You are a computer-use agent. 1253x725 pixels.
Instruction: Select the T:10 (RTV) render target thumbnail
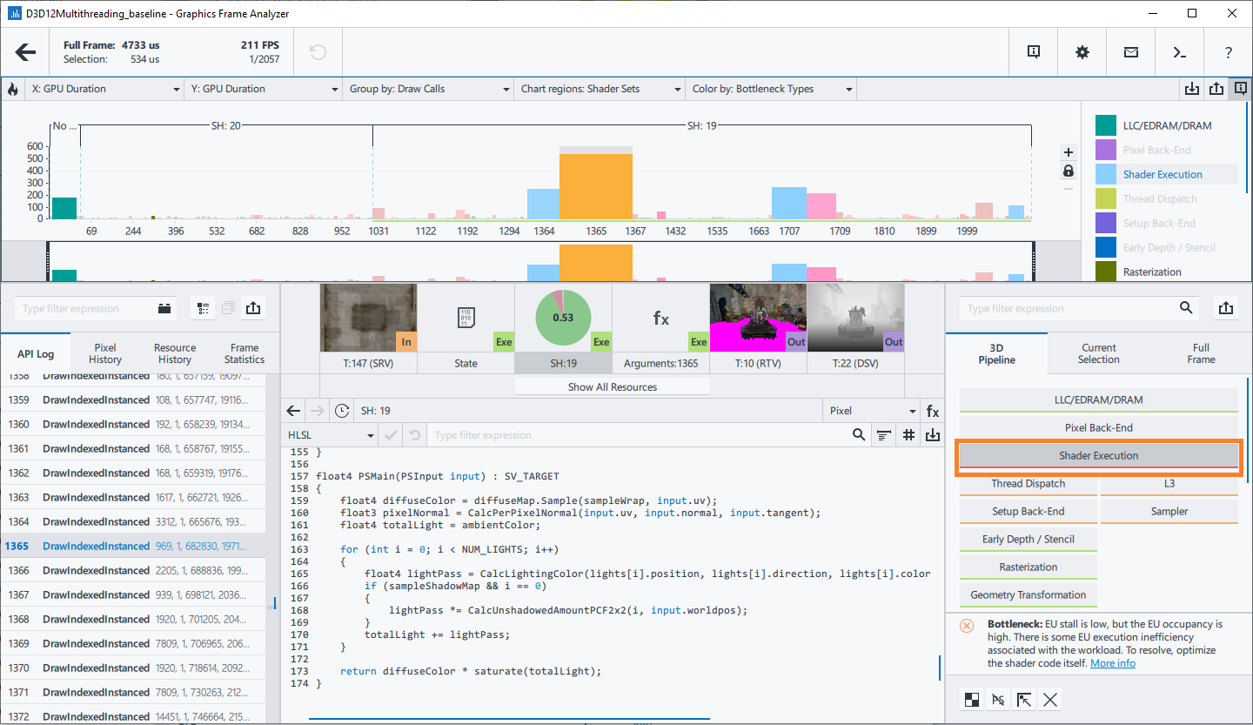tap(758, 319)
